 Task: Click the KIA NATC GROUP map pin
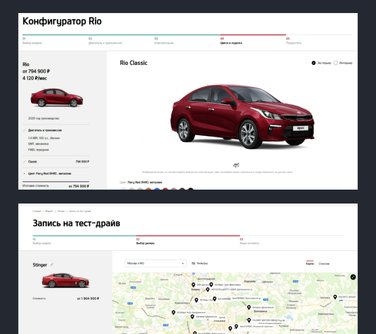[335, 297]
